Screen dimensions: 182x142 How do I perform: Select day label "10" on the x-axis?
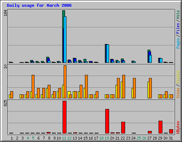(x=59, y=138)
